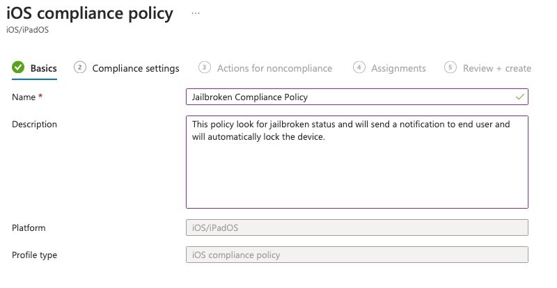Click the step 2 circle icon

(x=80, y=67)
